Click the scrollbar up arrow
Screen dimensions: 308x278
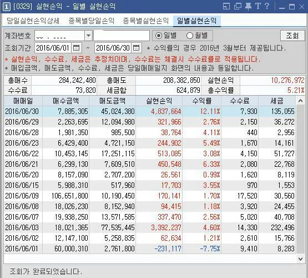(x=300, y=101)
